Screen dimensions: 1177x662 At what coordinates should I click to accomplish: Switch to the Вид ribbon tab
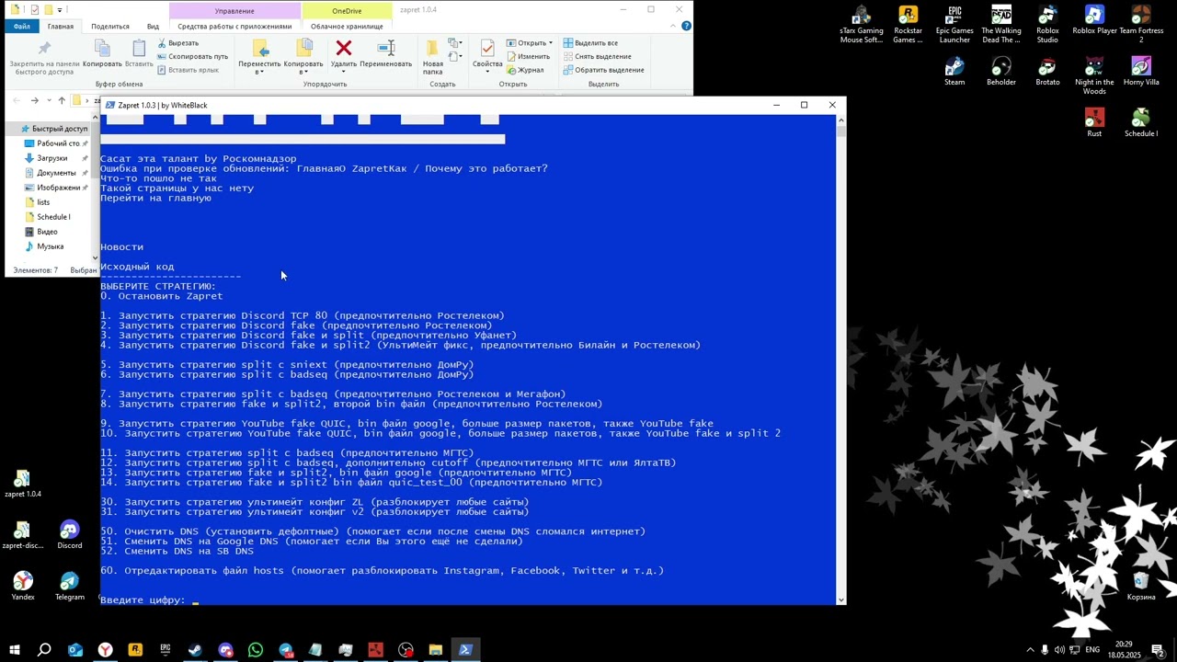coord(153,26)
